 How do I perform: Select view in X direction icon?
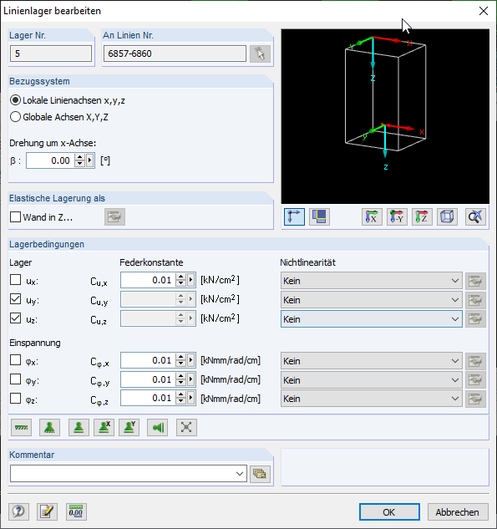point(372,216)
